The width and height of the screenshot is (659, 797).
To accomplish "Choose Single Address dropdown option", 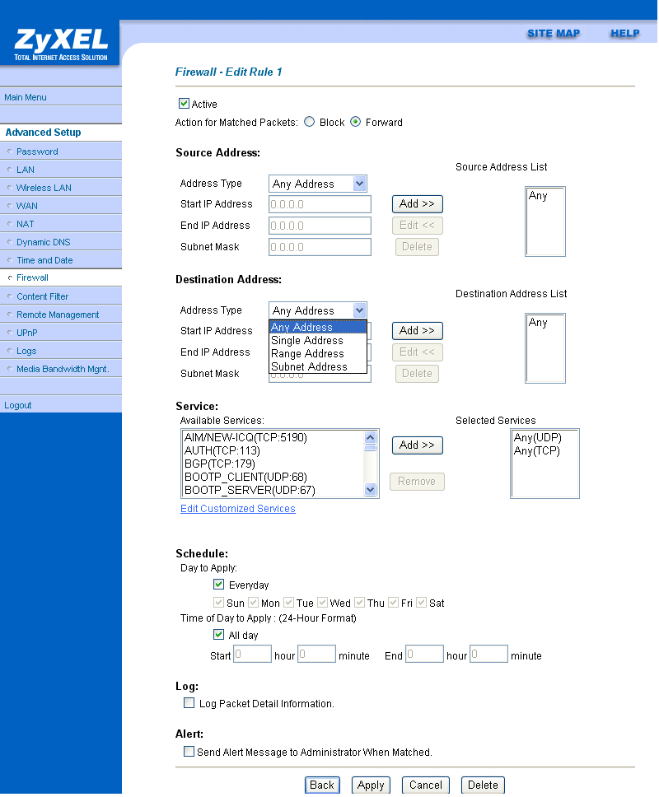I will point(318,340).
